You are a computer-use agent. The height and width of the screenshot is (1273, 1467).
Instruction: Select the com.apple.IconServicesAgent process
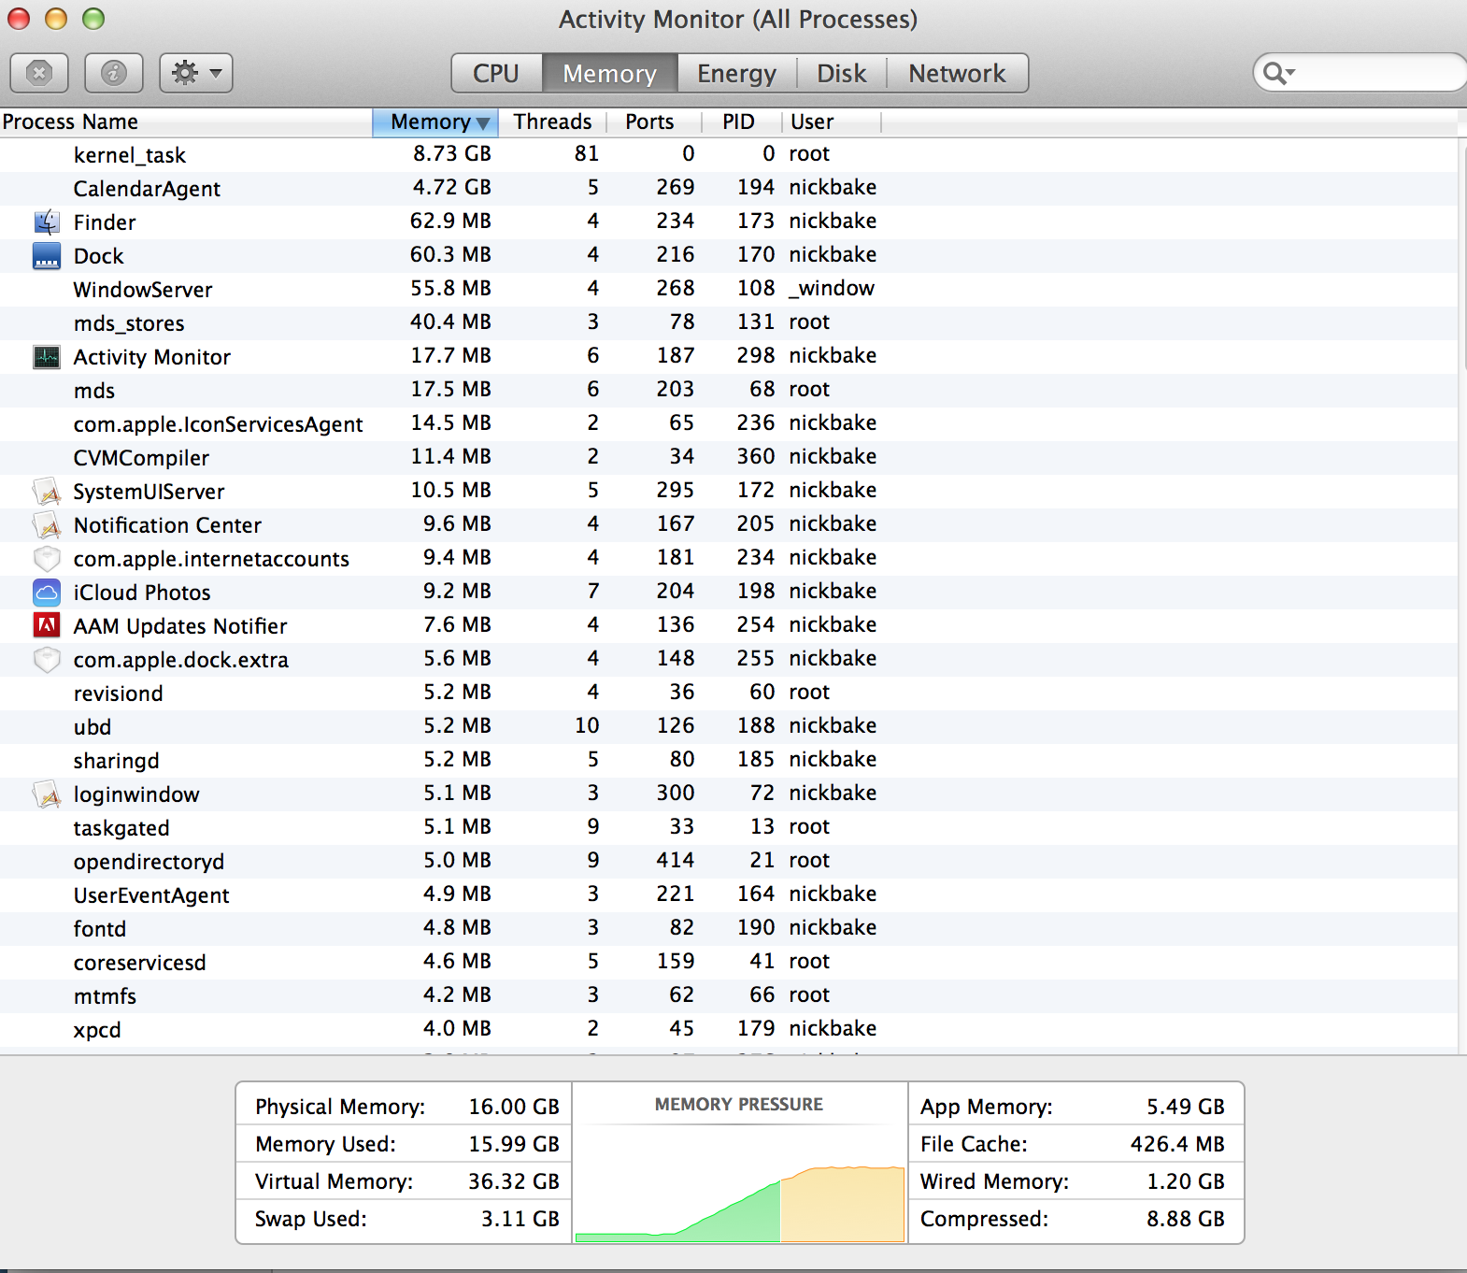point(729,423)
